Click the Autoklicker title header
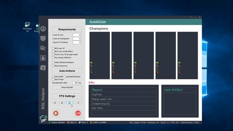This screenshot has width=233, height=131. [98, 22]
